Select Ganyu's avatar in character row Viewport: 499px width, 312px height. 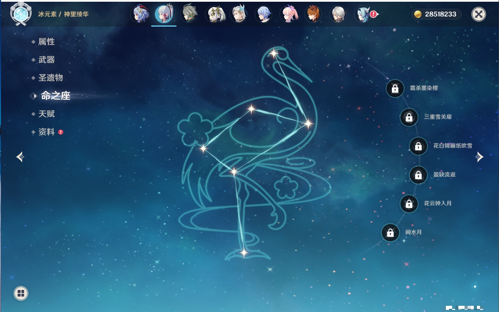140,14
